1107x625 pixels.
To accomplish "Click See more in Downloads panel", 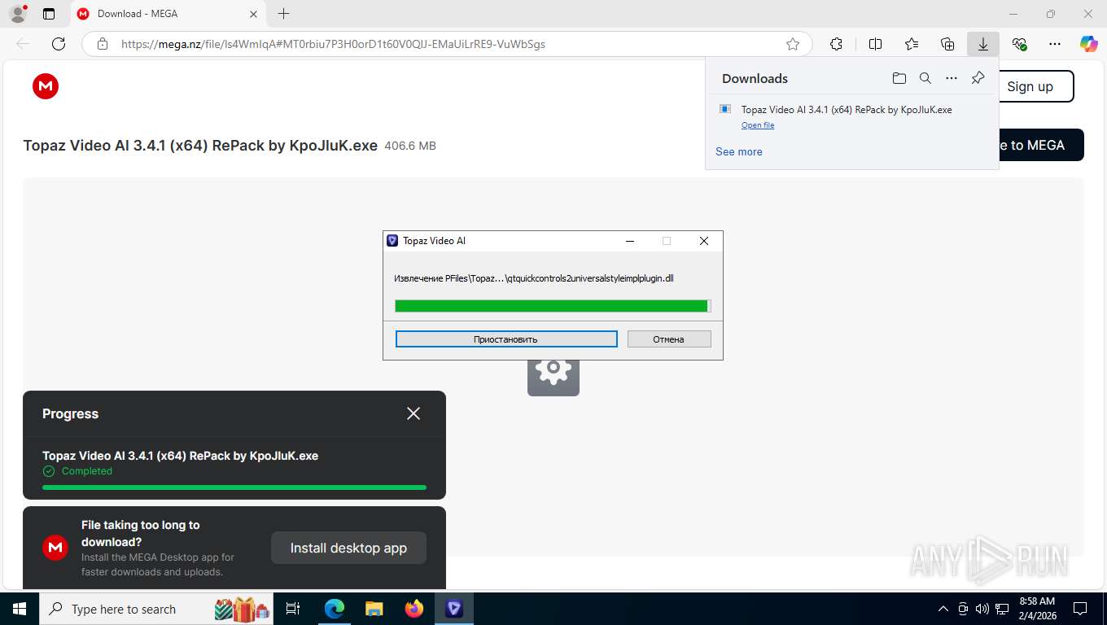I will coord(739,151).
